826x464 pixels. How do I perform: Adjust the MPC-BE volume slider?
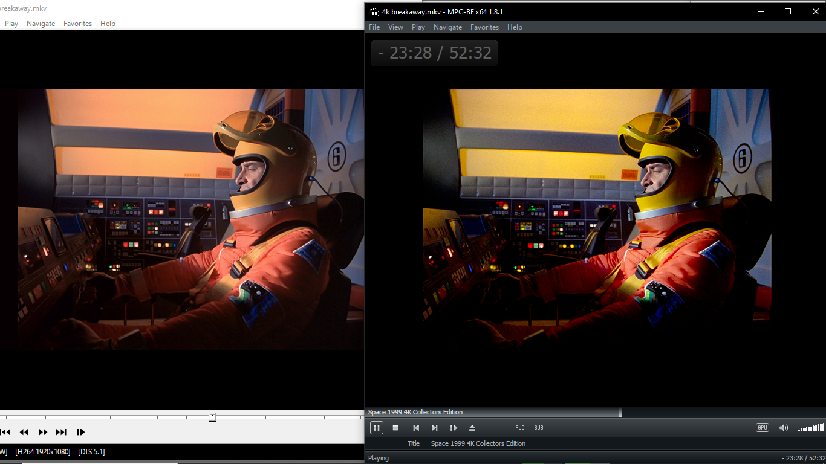[811, 428]
